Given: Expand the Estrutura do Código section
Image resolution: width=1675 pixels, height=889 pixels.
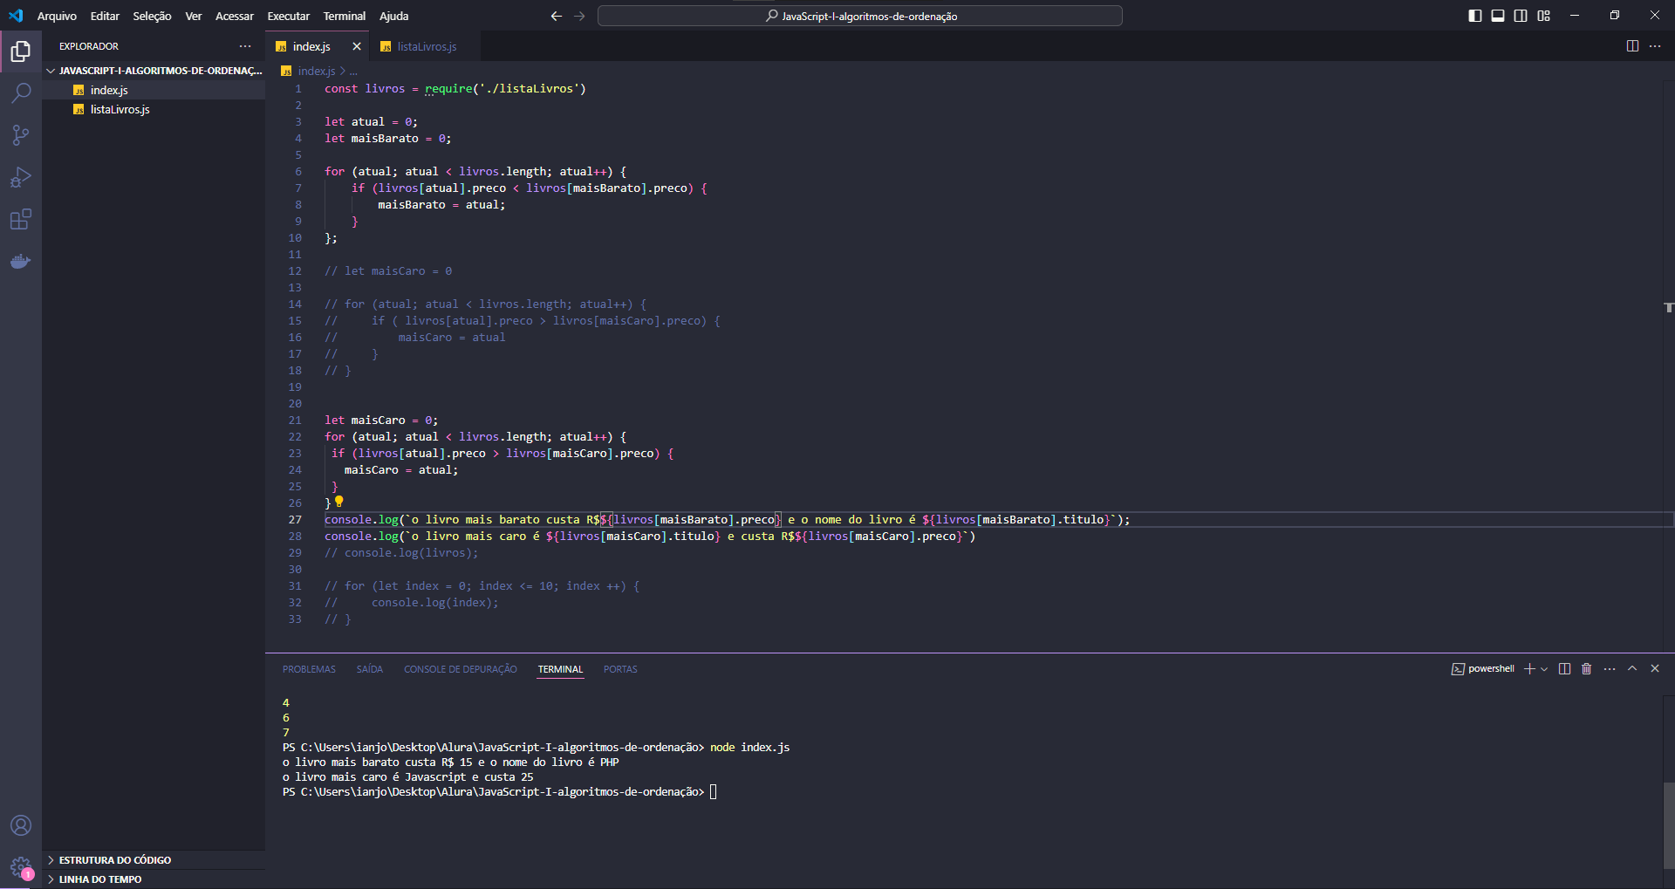Looking at the screenshot, I should tap(154, 860).
